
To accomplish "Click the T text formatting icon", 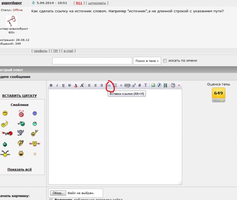I will pyautogui.click(x=146, y=85).
